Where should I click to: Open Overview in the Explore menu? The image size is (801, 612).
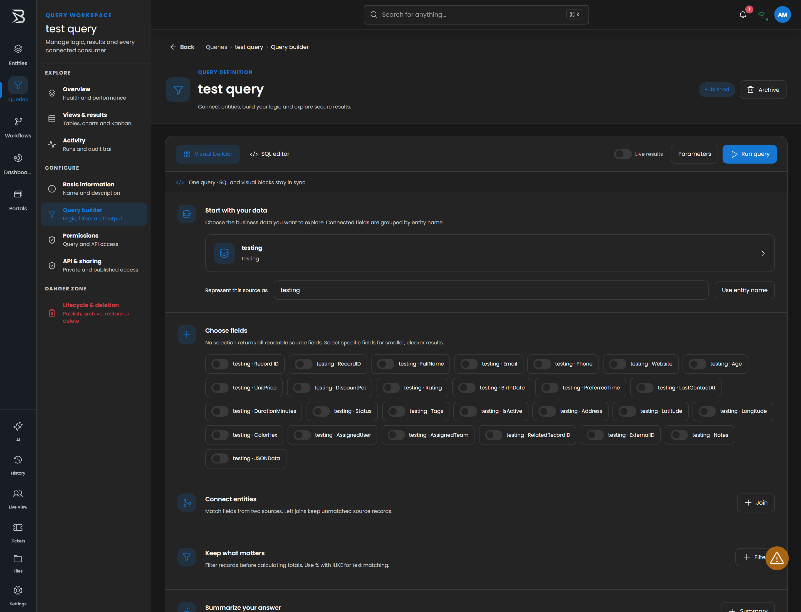point(94,93)
